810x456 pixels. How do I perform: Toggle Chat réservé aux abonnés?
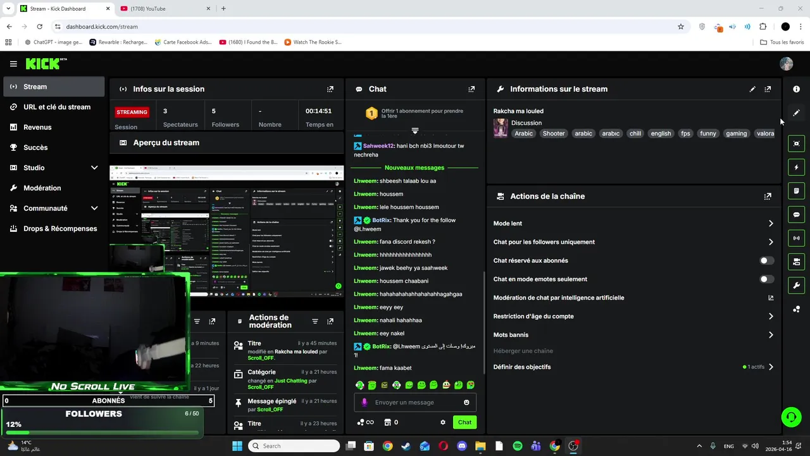(x=766, y=260)
